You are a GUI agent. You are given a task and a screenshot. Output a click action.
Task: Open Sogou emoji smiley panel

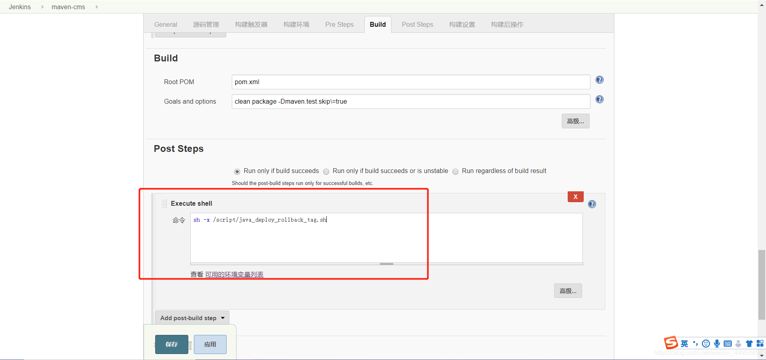click(x=706, y=344)
